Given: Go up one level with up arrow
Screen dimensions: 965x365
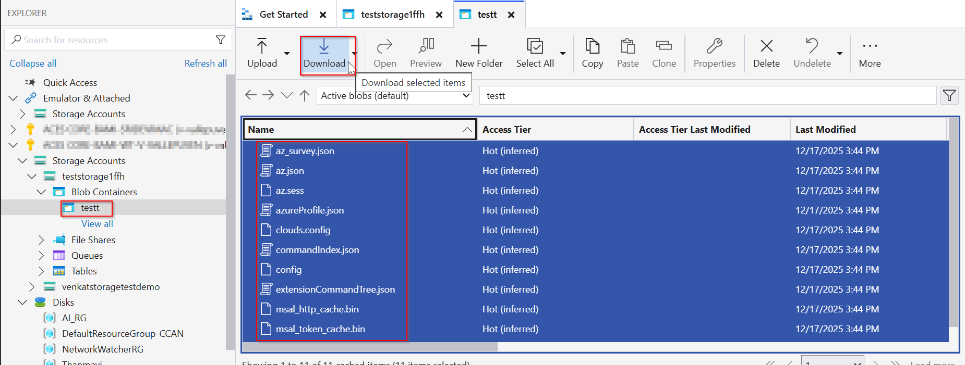Looking at the screenshot, I should (305, 95).
